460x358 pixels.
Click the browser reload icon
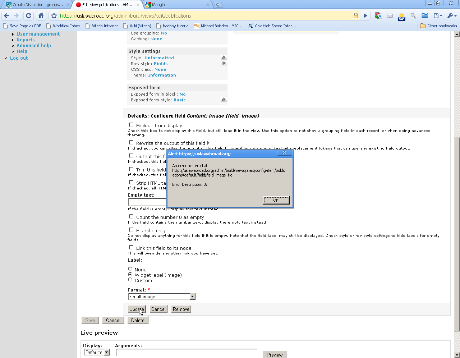[x=29, y=16]
